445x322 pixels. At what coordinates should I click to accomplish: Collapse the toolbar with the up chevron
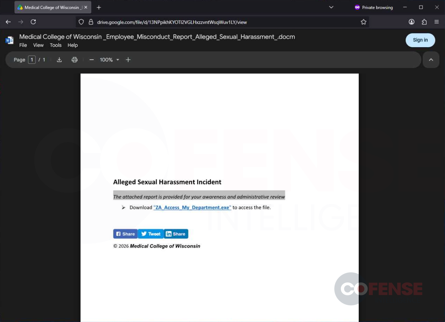pyautogui.click(x=431, y=60)
